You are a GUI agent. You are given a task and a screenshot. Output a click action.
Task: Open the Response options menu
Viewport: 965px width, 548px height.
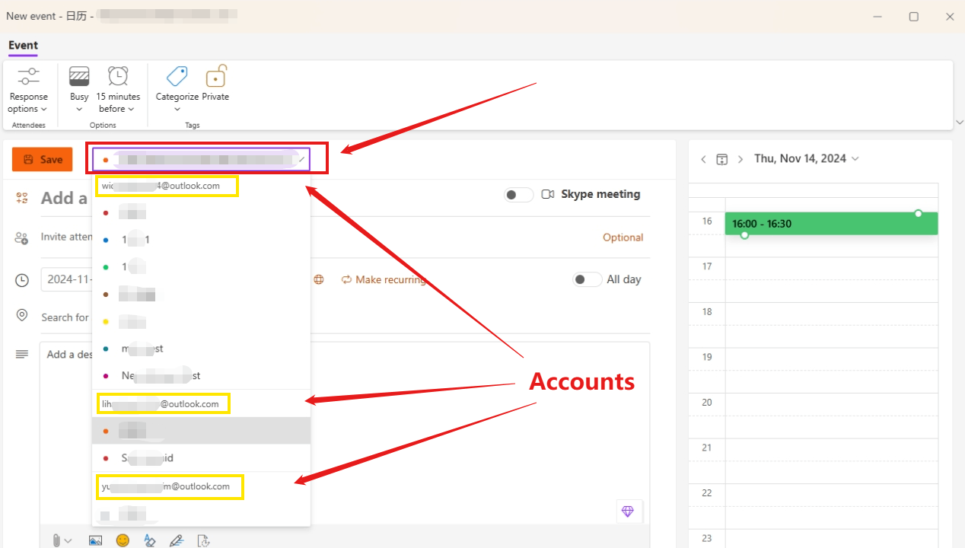tap(28, 90)
